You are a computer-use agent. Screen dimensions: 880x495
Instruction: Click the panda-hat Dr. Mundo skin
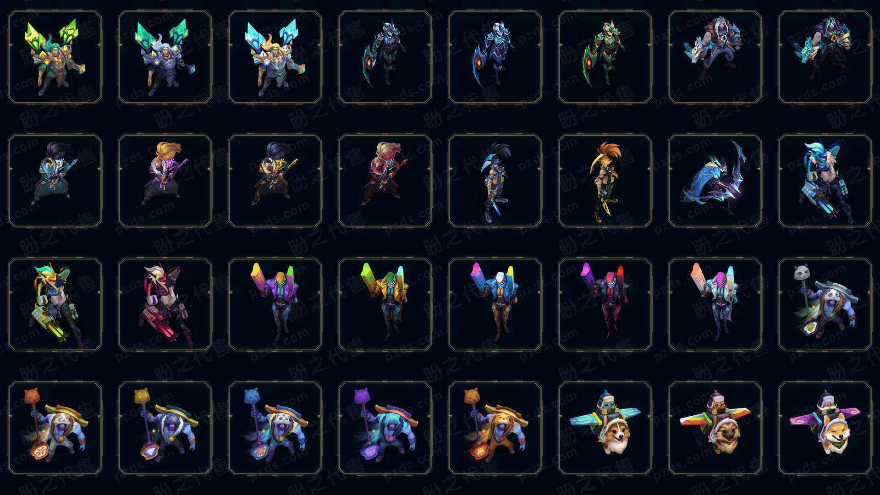(825, 304)
